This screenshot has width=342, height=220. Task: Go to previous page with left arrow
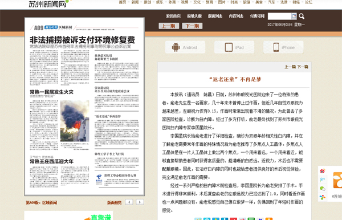click(x=129, y=202)
